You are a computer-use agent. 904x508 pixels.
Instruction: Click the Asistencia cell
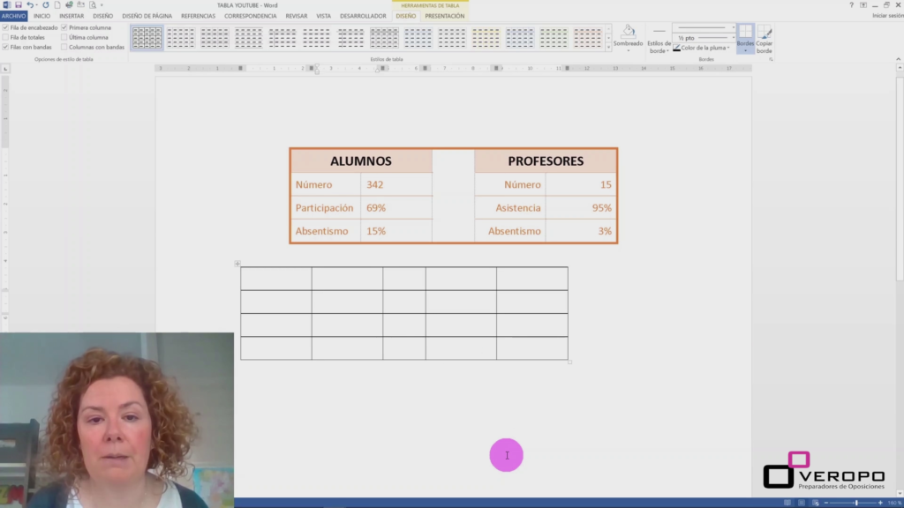[510, 207]
